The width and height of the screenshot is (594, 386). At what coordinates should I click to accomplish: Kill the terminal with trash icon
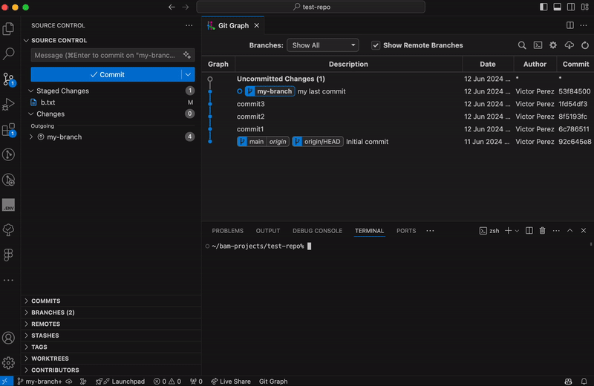click(x=542, y=231)
